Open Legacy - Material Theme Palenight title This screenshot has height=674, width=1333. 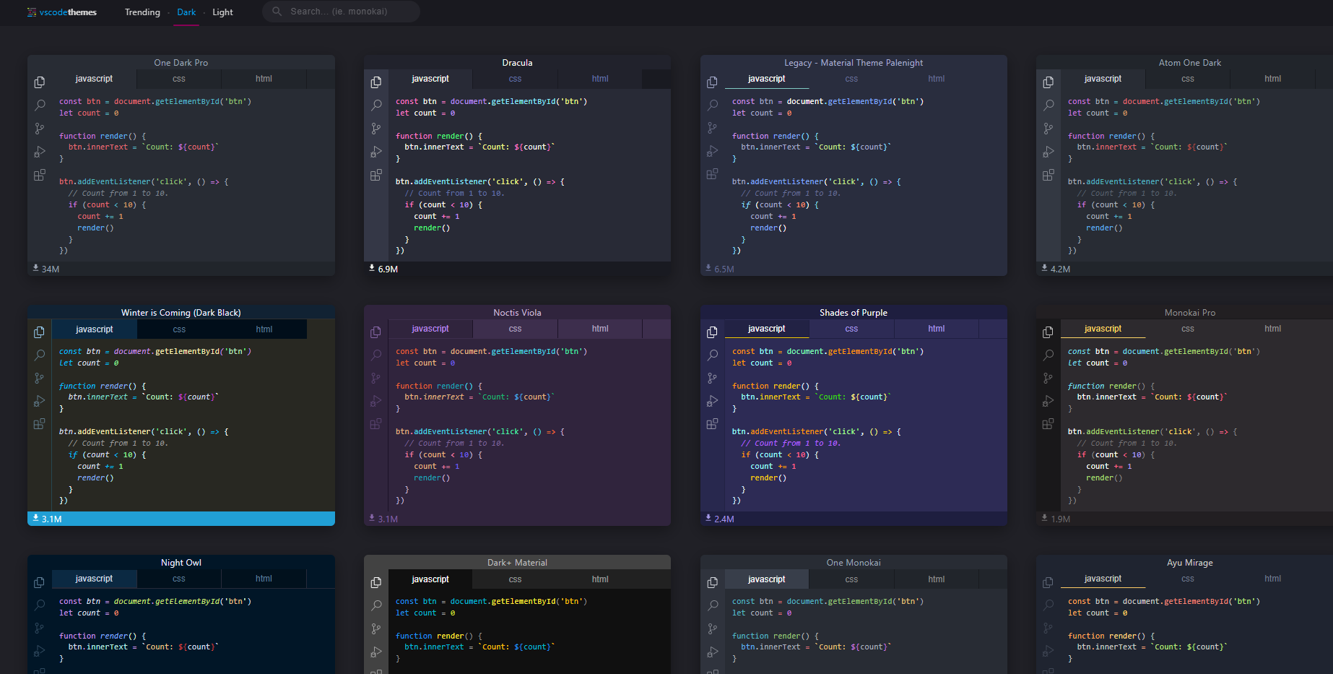(854, 63)
